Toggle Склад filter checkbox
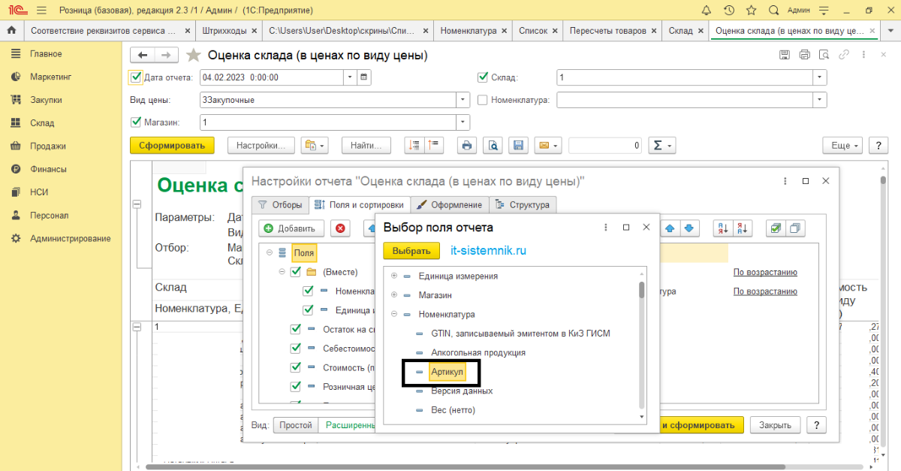 point(483,77)
